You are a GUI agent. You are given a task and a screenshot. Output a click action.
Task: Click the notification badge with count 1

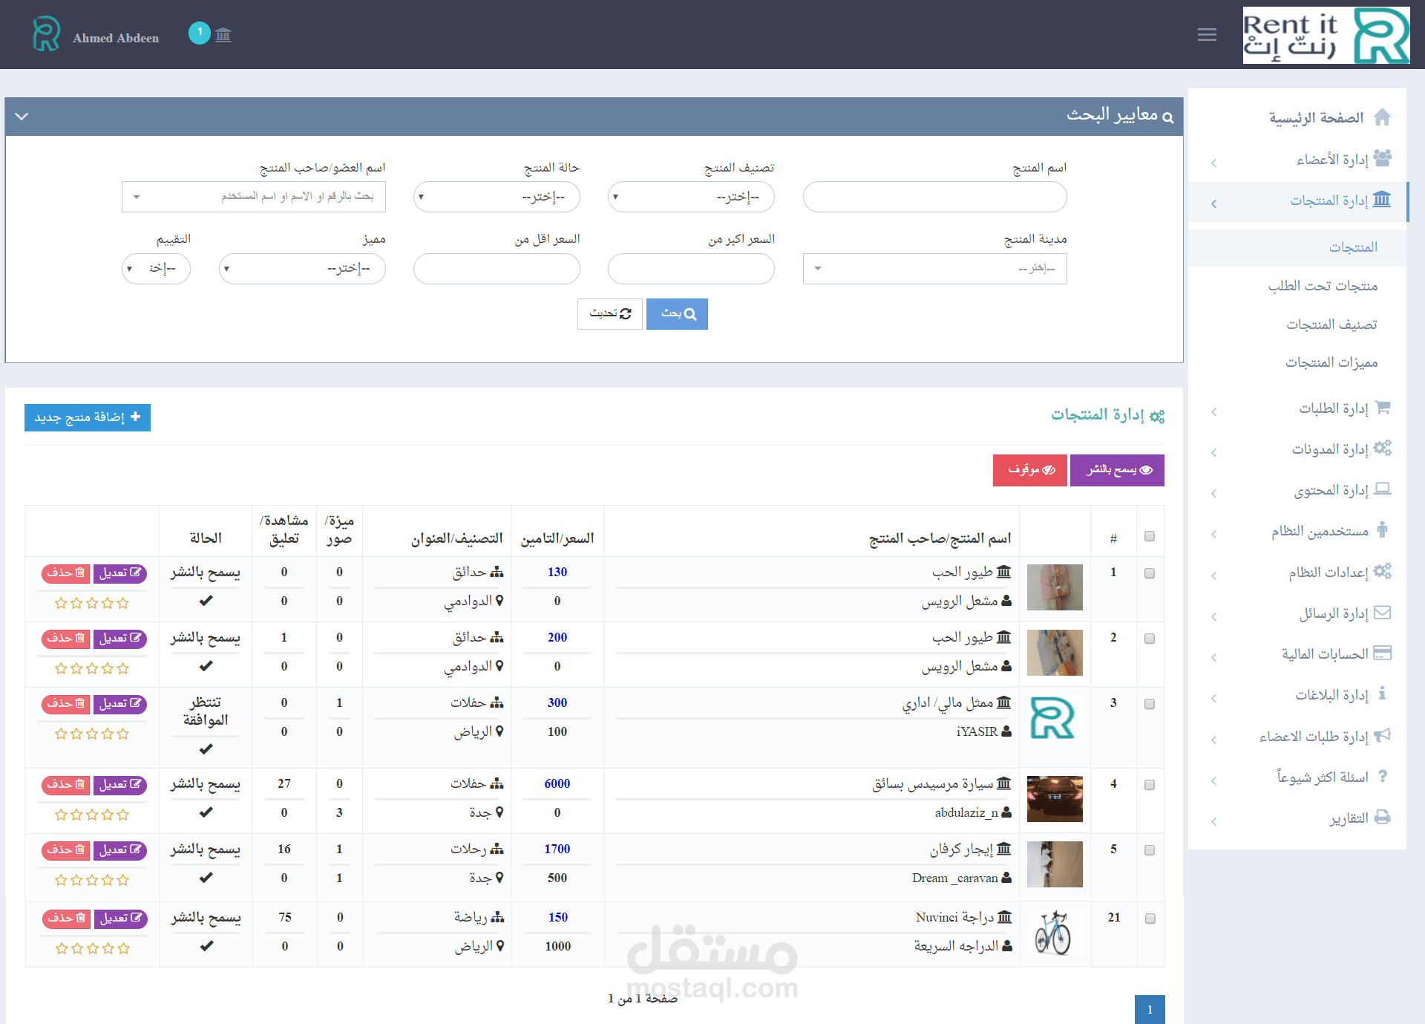pos(199,33)
